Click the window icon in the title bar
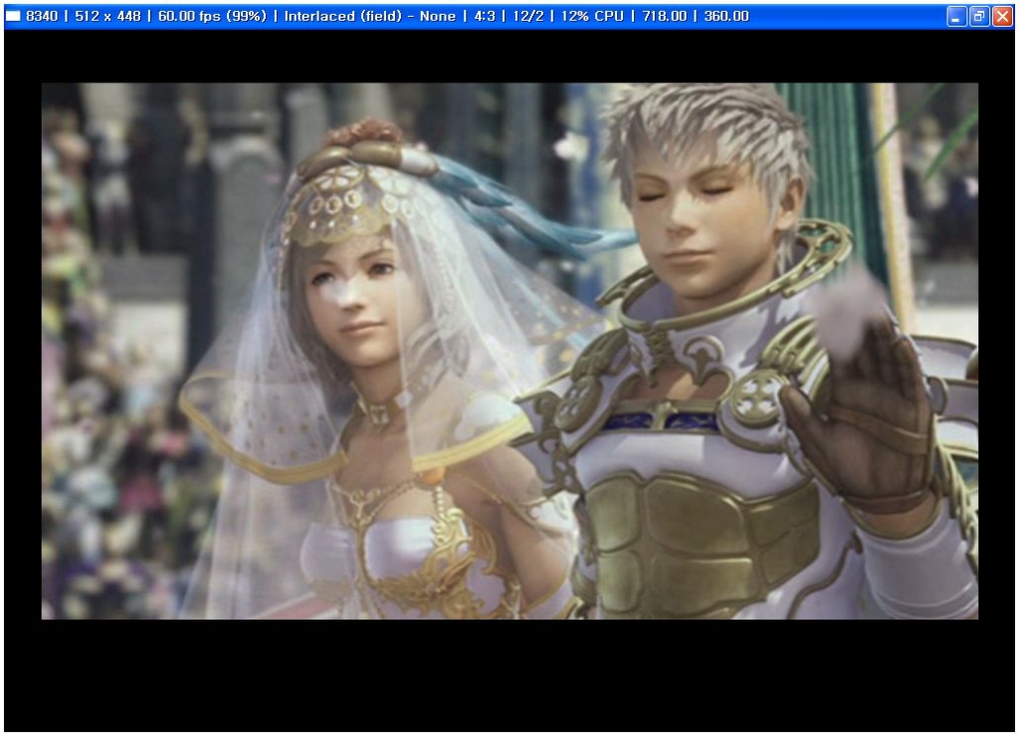This screenshot has width=1019, height=736. click(x=13, y=16)
